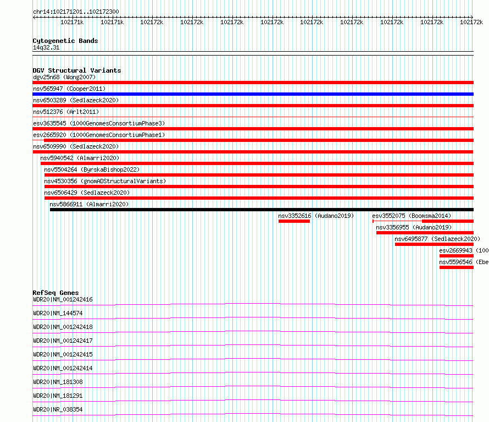Select esv3635545 1000GenomesConsortiumPhase3 label

99,123
